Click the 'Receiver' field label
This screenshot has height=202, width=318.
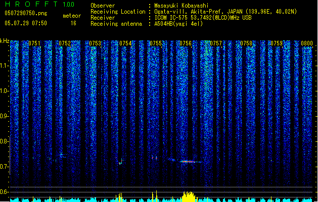pyautogui.click(x=103, y=18)
